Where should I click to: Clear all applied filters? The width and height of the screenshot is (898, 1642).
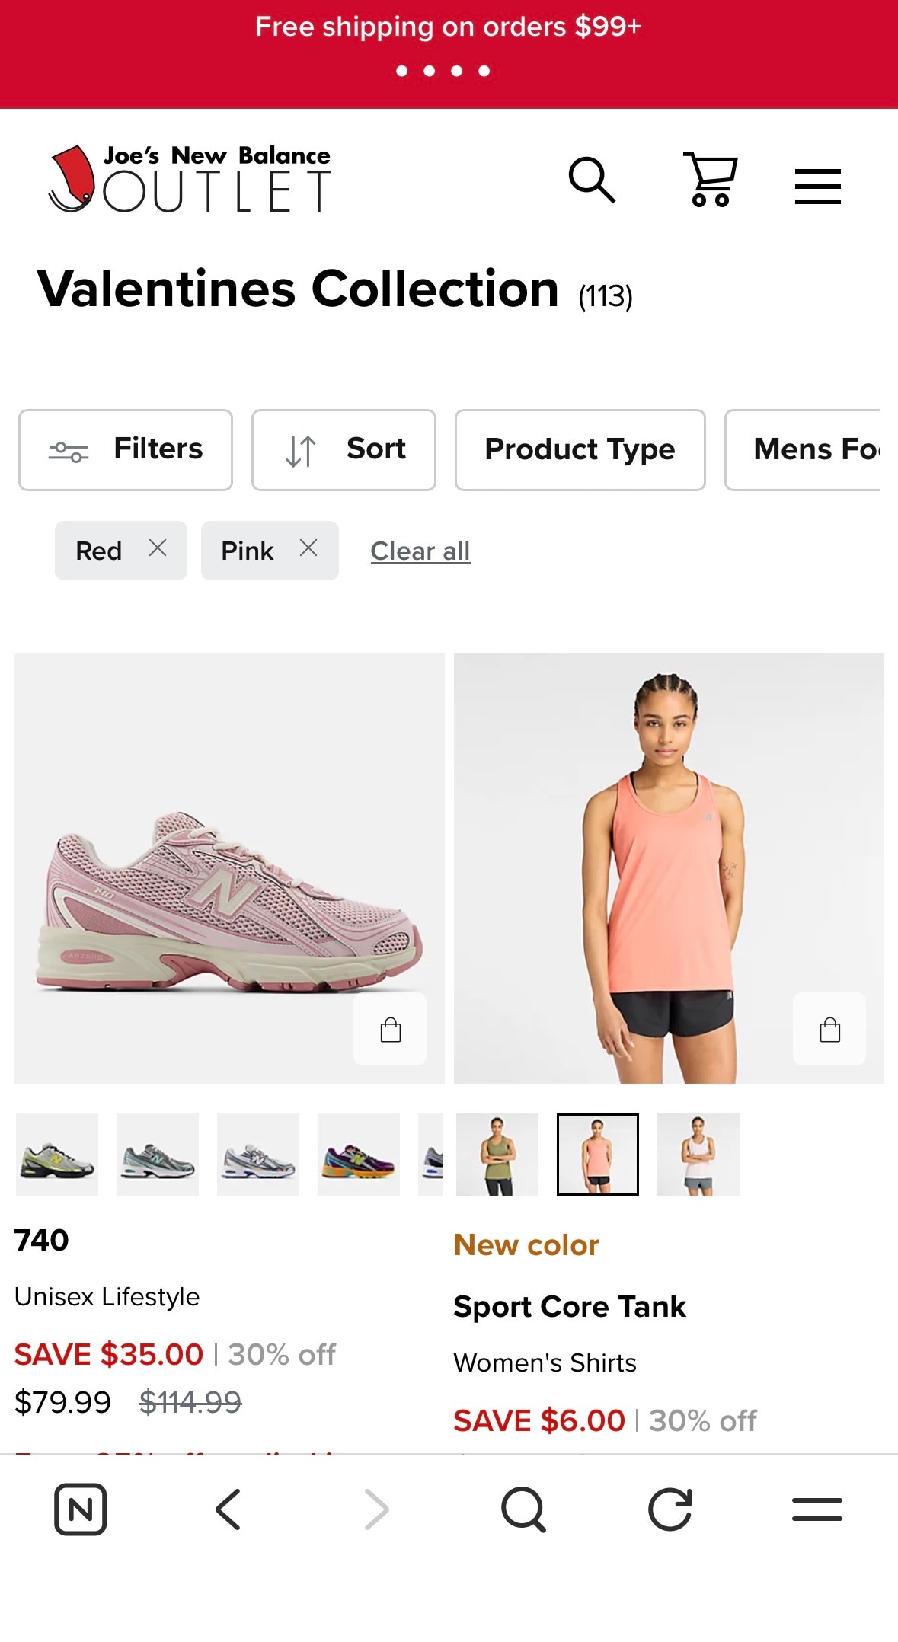tap(420, 551)
